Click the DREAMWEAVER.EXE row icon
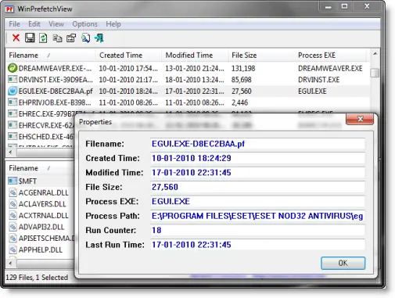 tap(13, 68)
